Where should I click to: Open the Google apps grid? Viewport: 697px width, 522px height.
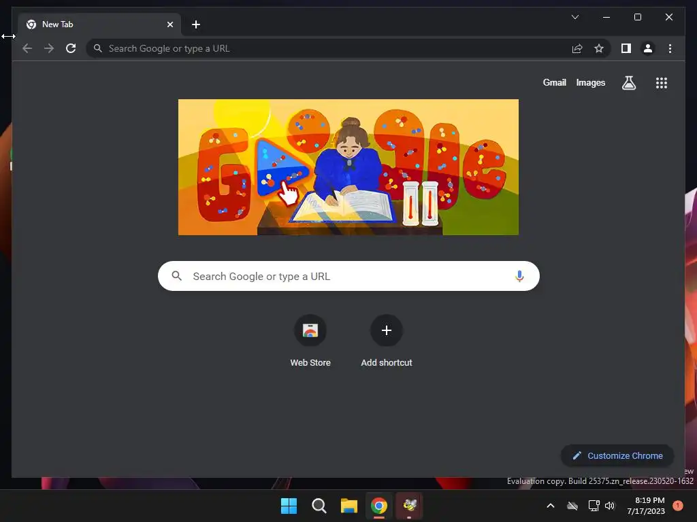coord(662,82)
